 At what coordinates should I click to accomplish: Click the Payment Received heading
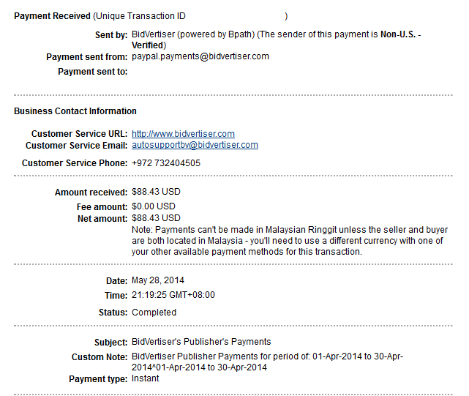pyautogui.click(x=52, y=16)
